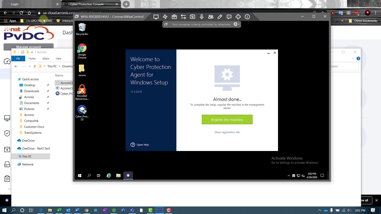Open the ConnectWise file transfer arrows menu
381x214 pixels.
click(x=183, y=17)
